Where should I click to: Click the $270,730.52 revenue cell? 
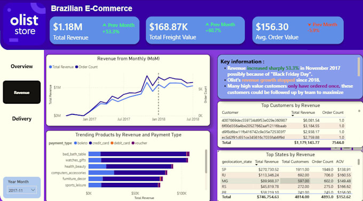pos(269,169)
